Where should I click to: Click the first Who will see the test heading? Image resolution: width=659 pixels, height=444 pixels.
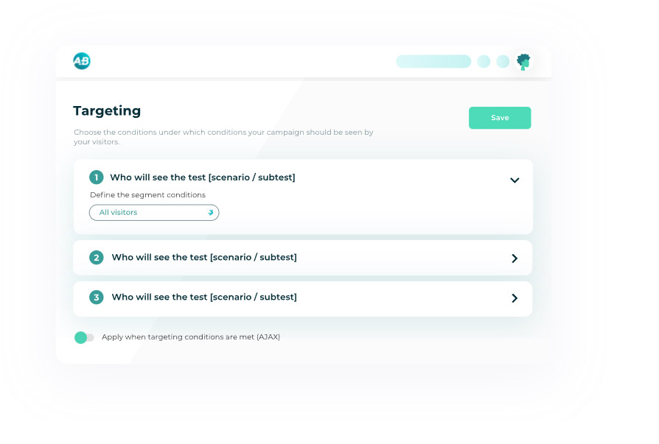(203, 177)
